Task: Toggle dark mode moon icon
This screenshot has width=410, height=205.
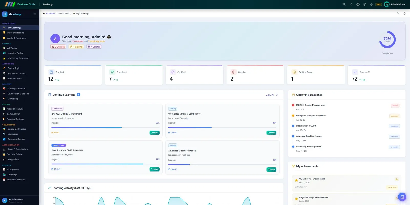Action: (372, 4)
